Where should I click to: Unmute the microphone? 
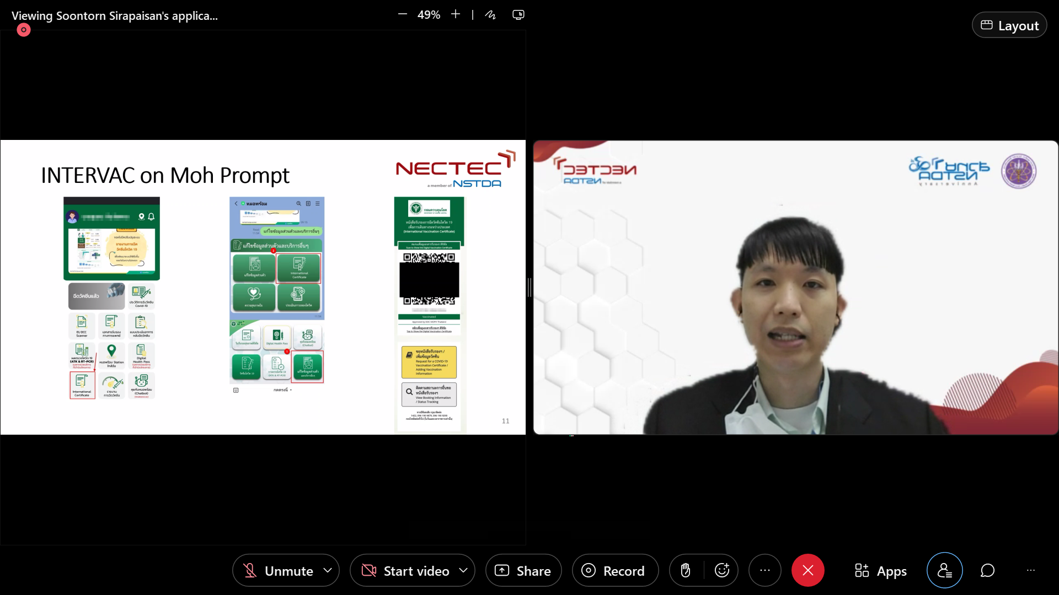click(x=279, y=571)
